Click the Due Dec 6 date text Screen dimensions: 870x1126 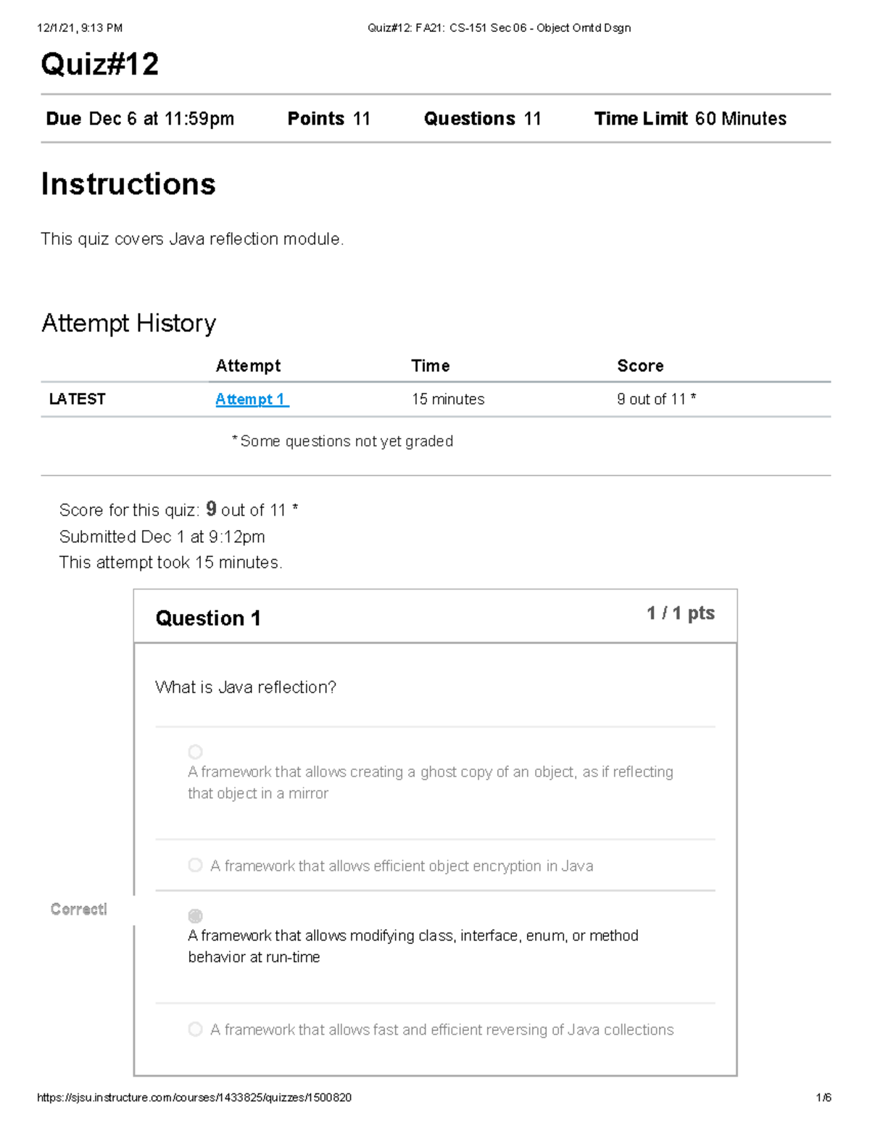(x=140, y=119)
